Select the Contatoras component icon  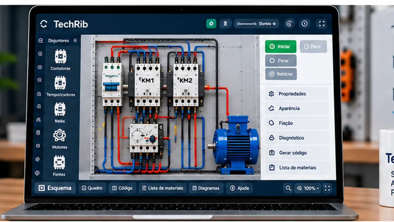pos(60,56)
